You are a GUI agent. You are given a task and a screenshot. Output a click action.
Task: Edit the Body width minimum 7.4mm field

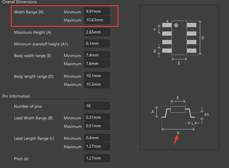coord(97,55)
